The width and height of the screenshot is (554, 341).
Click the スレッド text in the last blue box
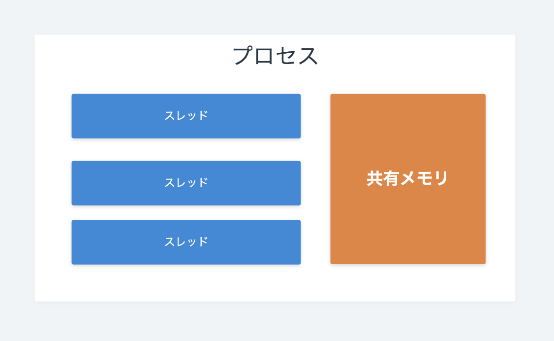click(x=186, y=242)
